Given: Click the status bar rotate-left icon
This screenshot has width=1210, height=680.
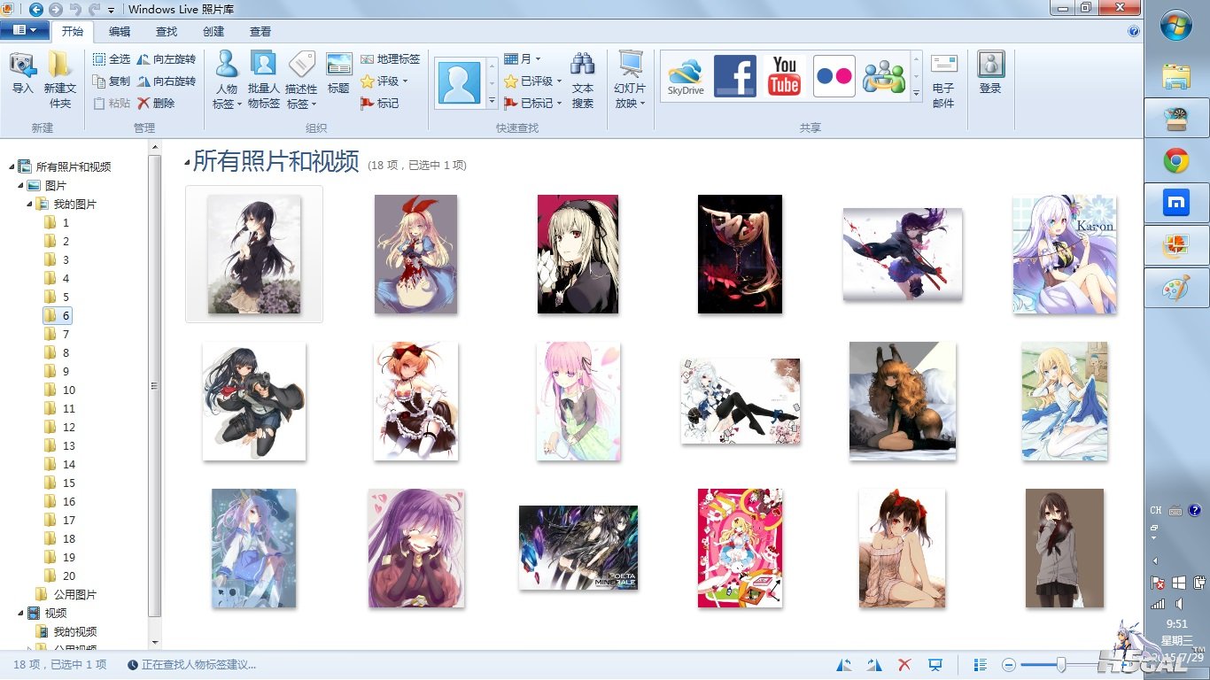Looking at the screenshot, I should coord(844,664).
